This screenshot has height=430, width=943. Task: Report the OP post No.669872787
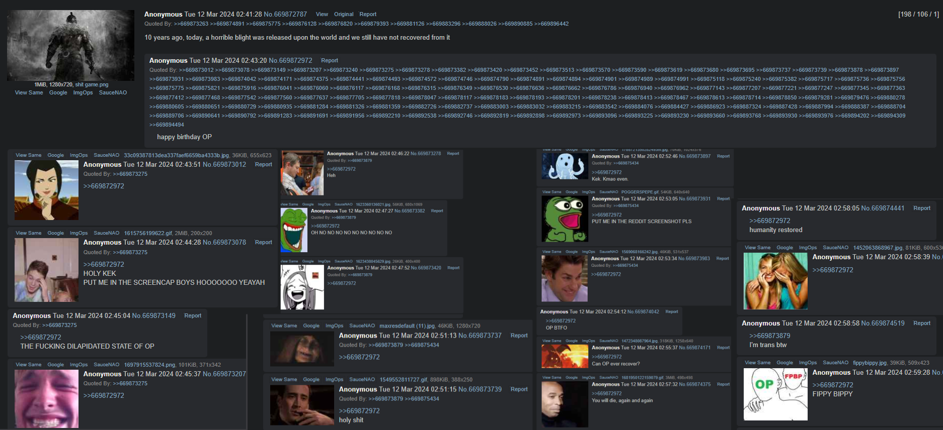(368, 14)
